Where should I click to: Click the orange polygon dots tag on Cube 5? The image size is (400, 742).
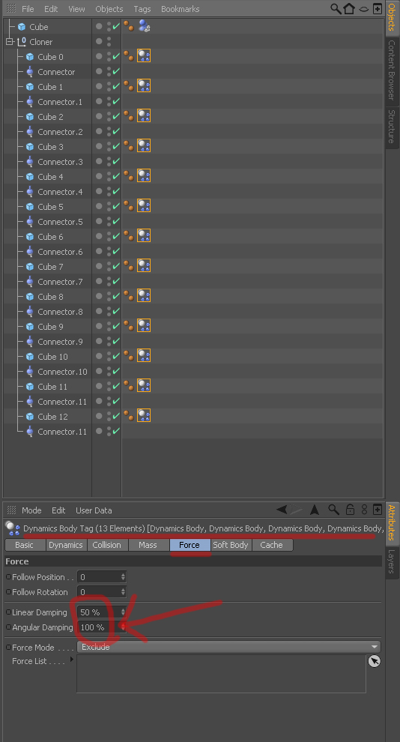129,206
